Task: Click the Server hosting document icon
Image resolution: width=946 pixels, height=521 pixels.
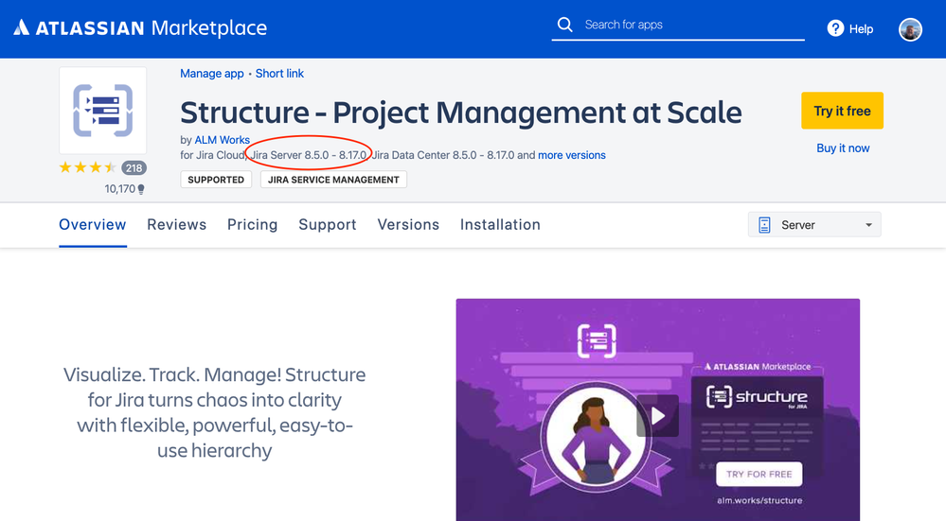Action: click(x=764, y=225)
